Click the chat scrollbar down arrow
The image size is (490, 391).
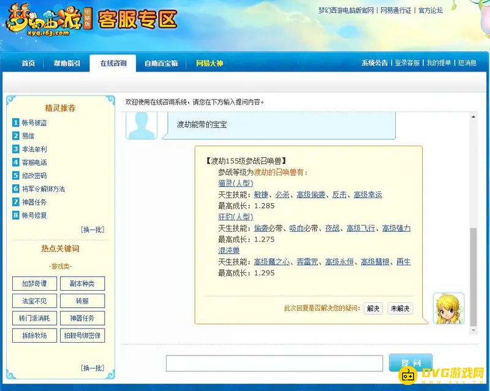click(x=473, y=330)
